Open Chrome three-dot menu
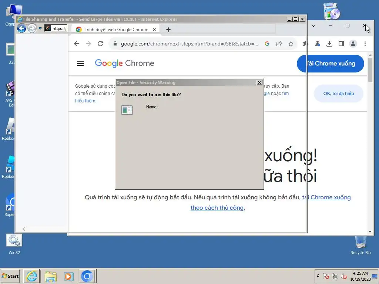The image size is (379, 284). click(365, 44)
